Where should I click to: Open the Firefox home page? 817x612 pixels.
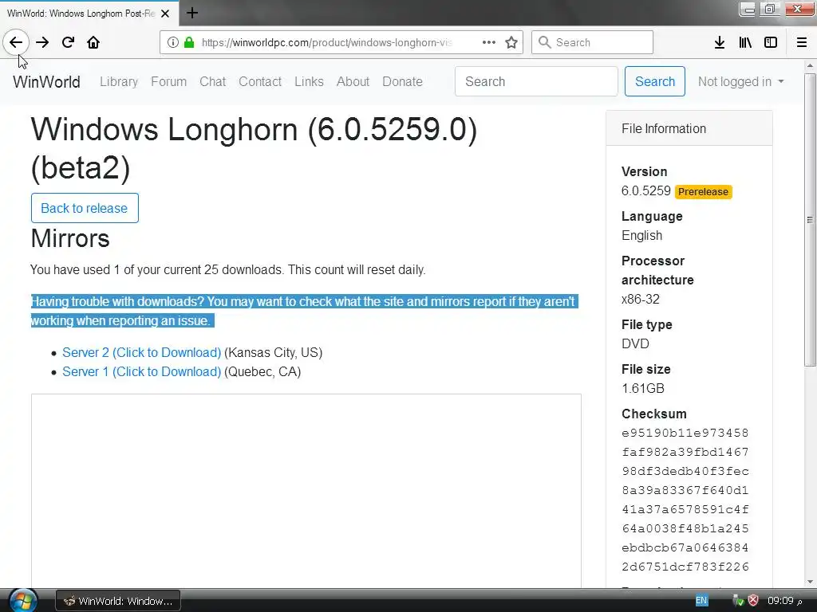pos(93,42)
